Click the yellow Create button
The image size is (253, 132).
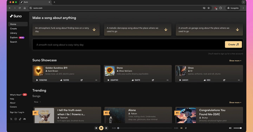(233, 44)
